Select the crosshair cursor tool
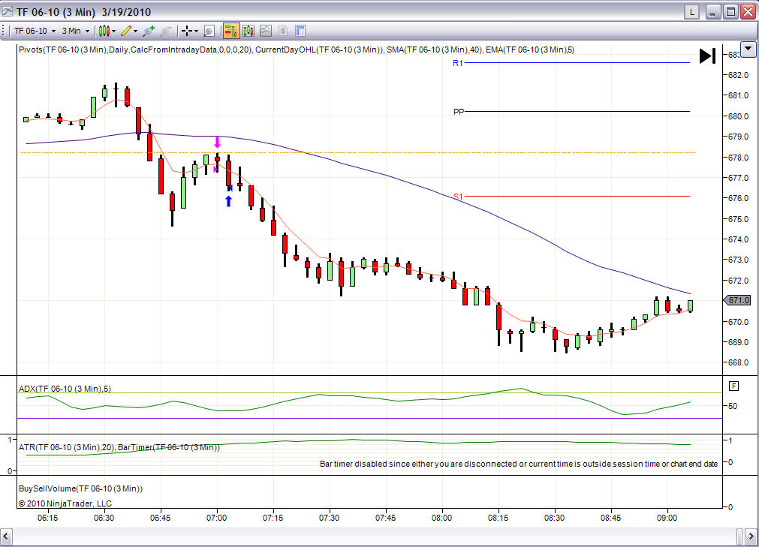This screenshot has width=759, height=547. click(187, 31)
